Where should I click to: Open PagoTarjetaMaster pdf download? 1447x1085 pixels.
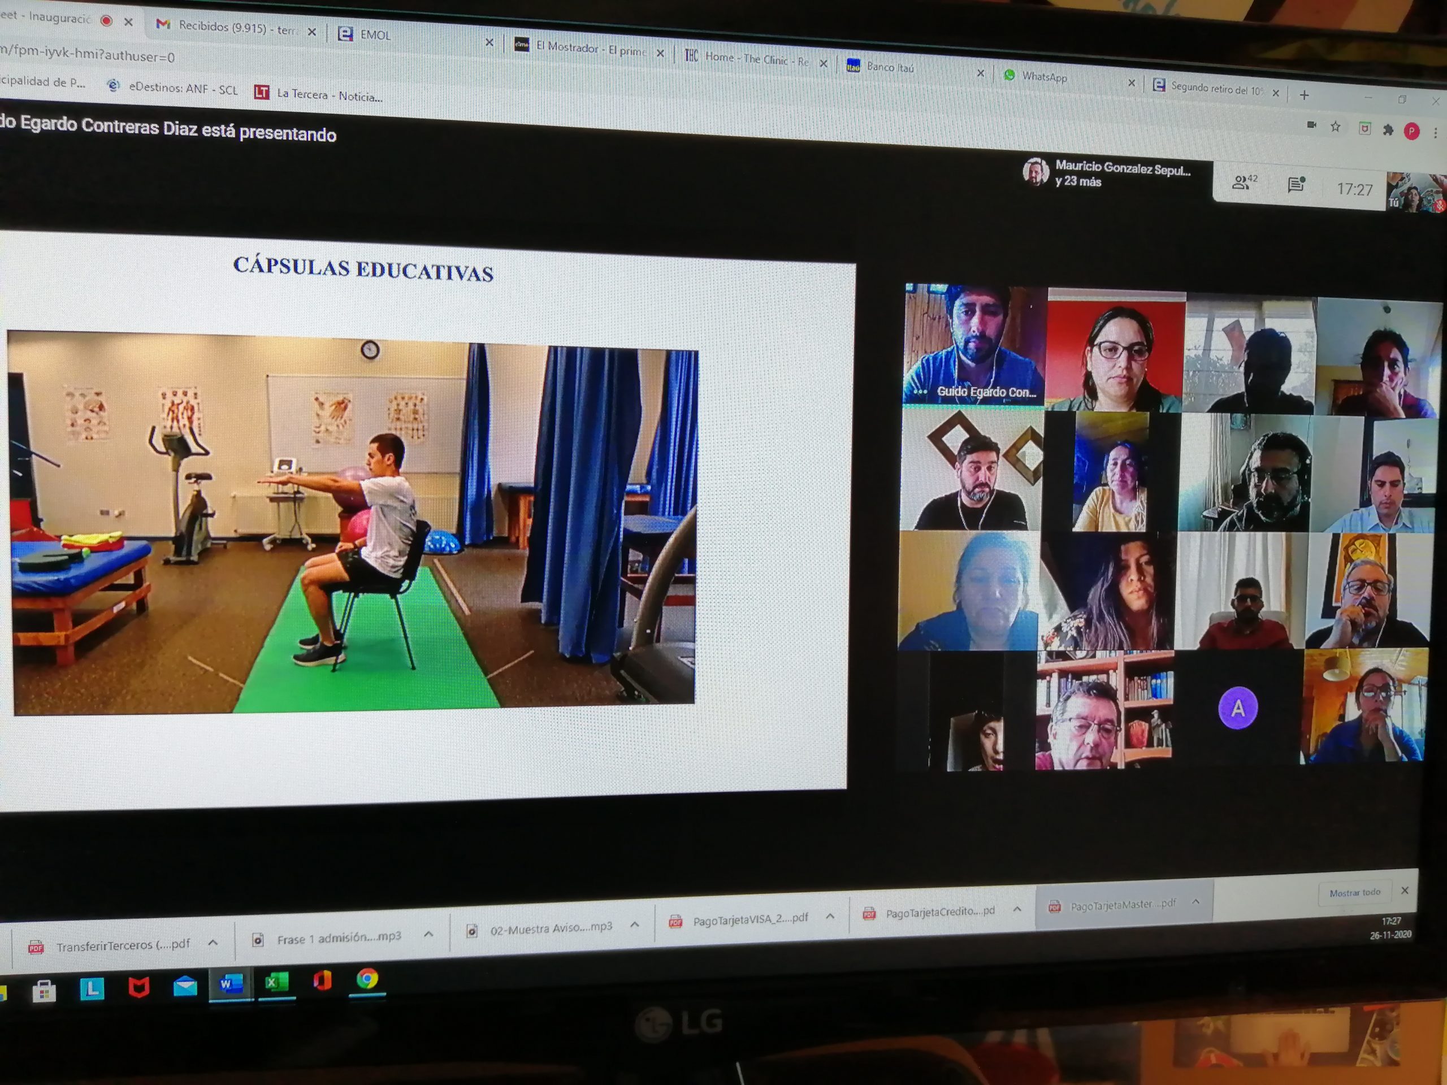(x=1112, y=905)
